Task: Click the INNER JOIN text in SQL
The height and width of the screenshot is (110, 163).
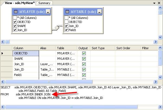Action: [x=42, y=95]
